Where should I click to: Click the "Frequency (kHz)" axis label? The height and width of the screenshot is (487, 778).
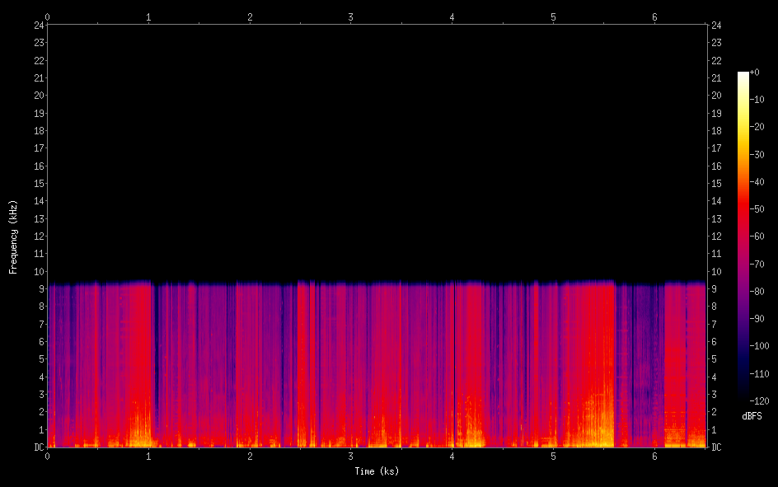(x=13, y=236)
